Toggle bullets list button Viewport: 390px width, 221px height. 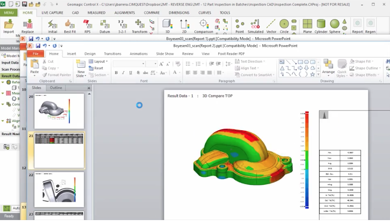189,64
